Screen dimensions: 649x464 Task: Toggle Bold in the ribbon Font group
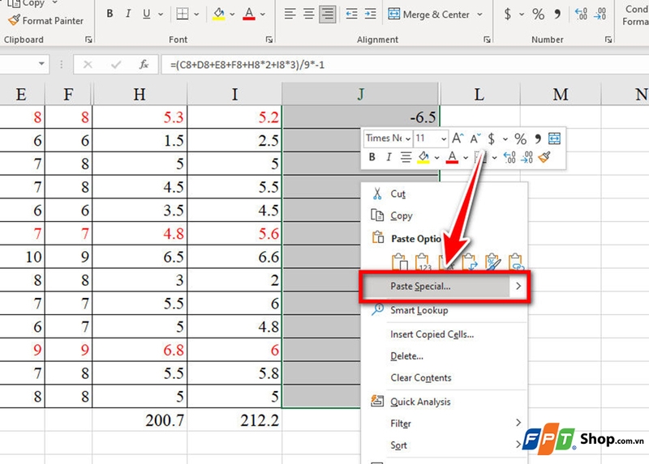(110, 14)
